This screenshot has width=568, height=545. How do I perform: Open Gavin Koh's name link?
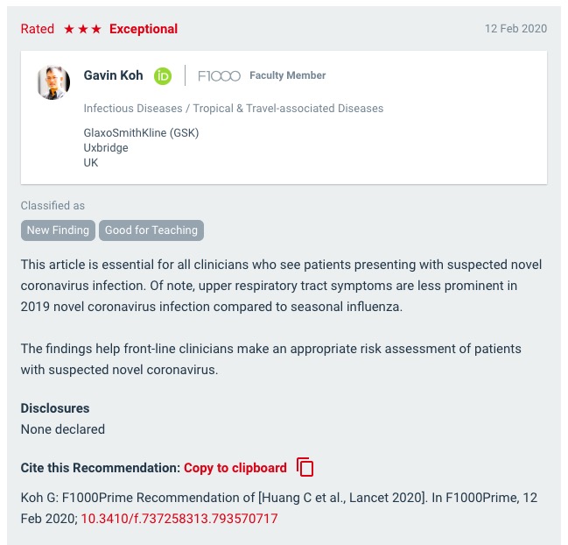[x=113, y=75]
